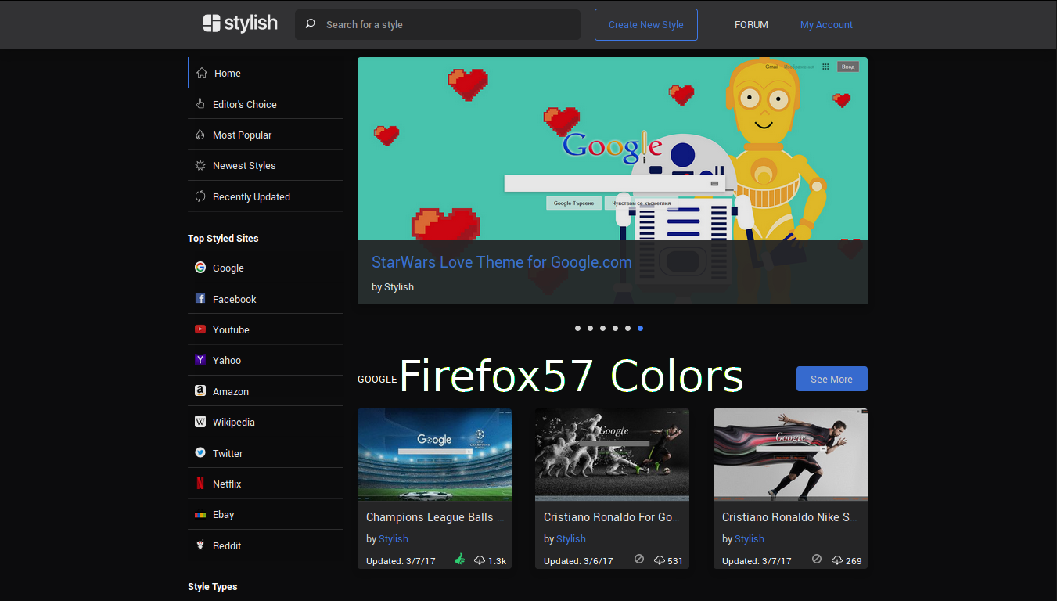Viewport: 1057px width, 601px height.
Task: Click the Newest Styles burst icon
Action: point(200,165)
